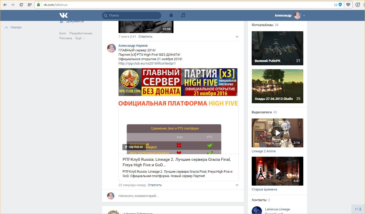This screenshot has width=365, height=214.
Task: Open the music player note icon
Action: [x=183, y=15]
